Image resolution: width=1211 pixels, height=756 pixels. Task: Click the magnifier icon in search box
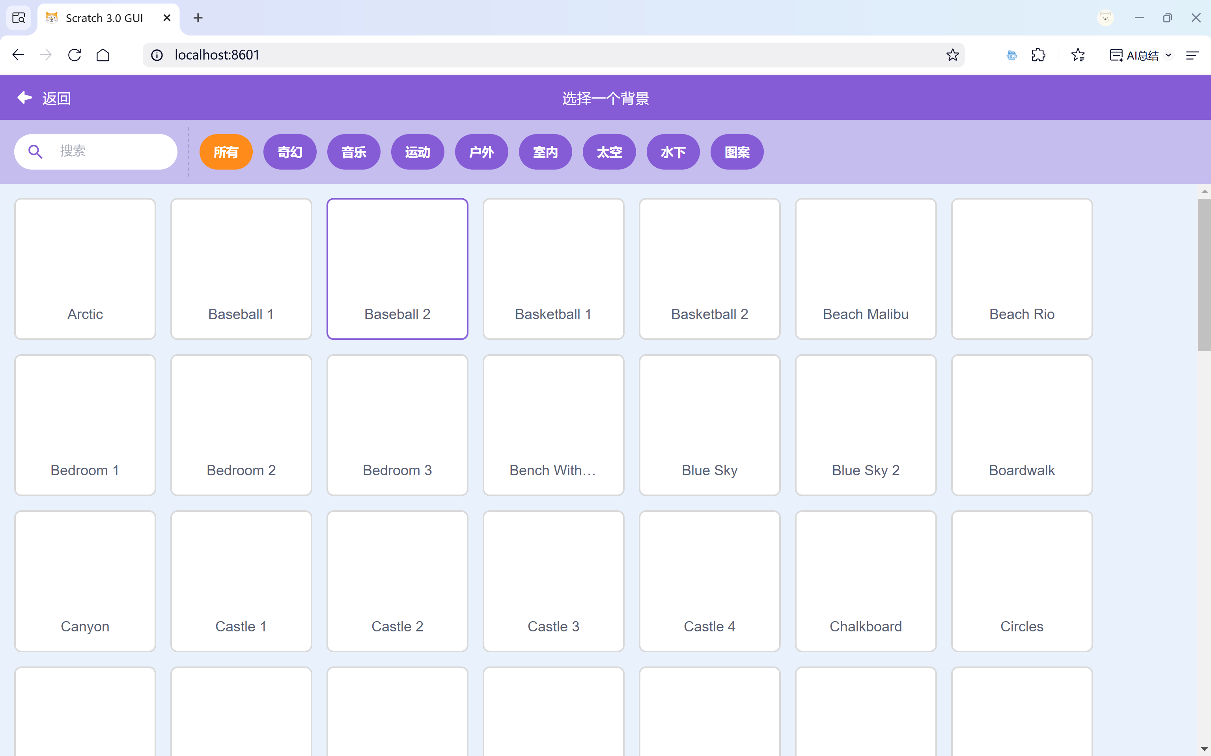click(x=35, y=151)
